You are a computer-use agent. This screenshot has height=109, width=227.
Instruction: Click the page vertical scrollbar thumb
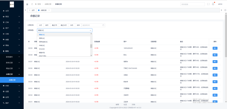click(x=226, y=36)
